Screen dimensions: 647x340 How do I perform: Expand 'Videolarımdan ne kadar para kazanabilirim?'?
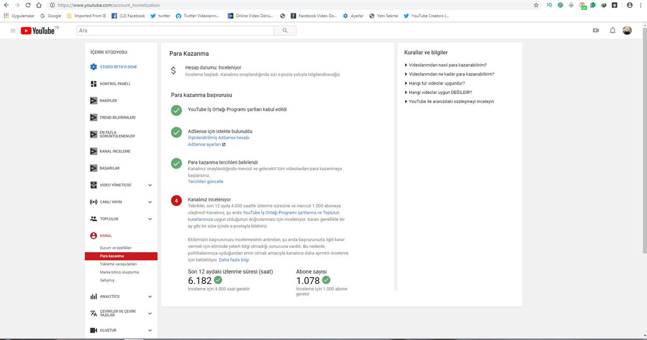tap(449, 74)
